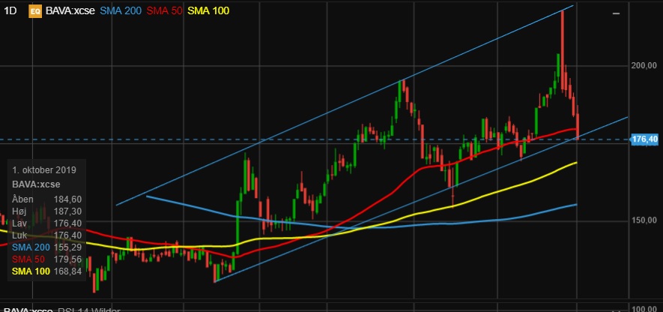Image resolution: width=663 pixels, height=312 pixels.
Task: Expand the RSI 14 Wilder panel header
Action: point(60,309)
